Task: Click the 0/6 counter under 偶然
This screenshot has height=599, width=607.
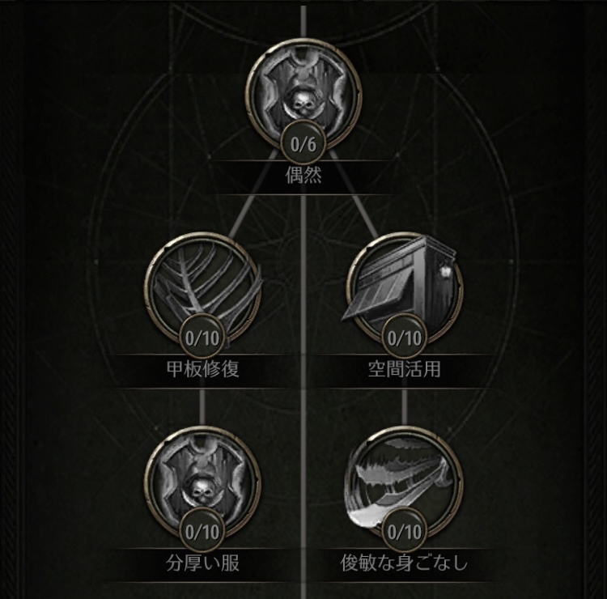Action: click(303, 144)
